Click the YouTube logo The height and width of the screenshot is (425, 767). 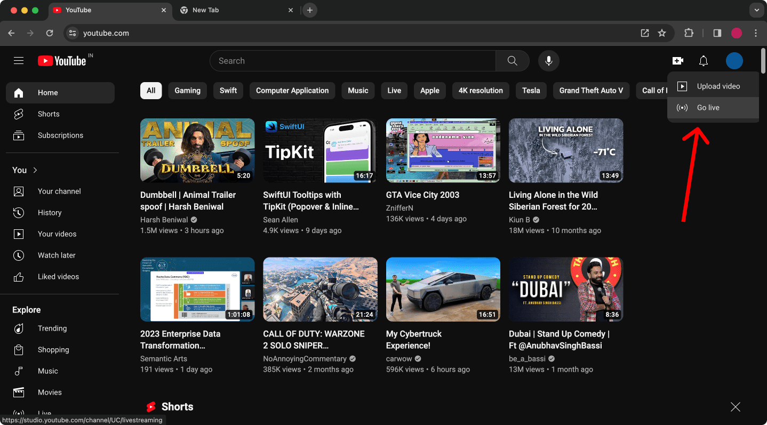point(61,60)
